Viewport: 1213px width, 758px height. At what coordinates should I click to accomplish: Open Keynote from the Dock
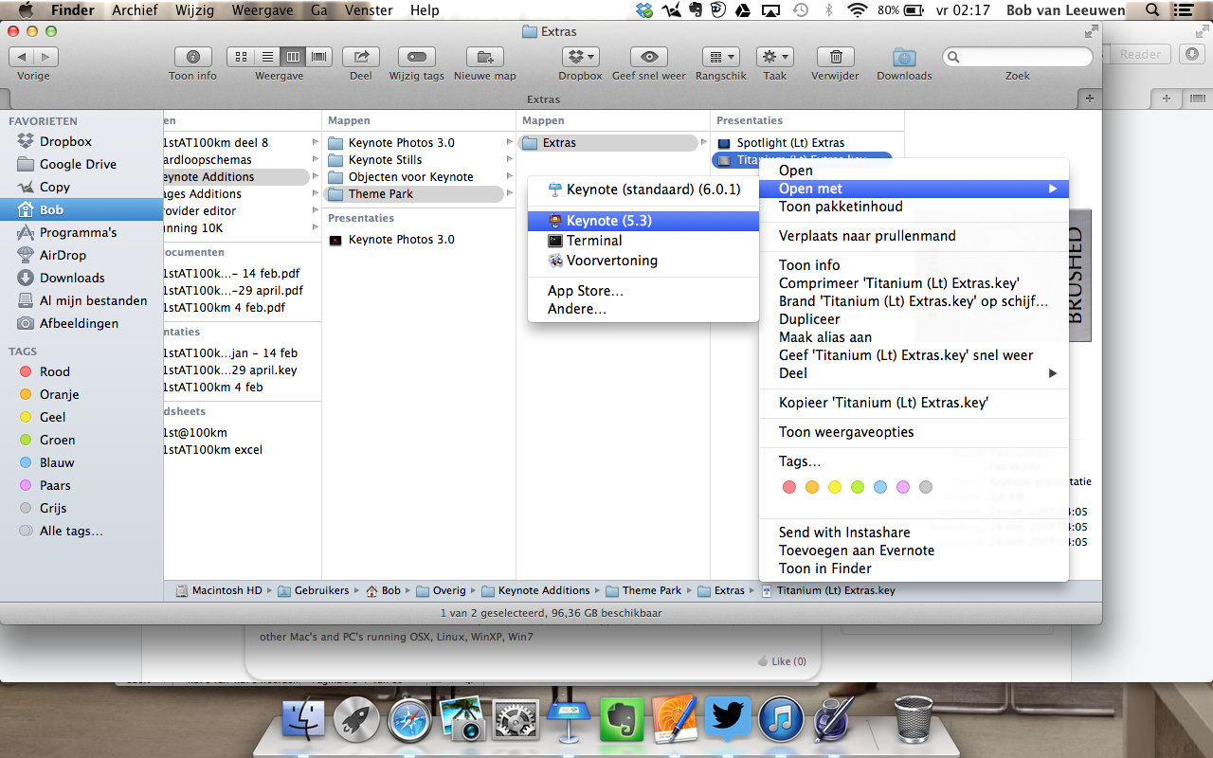569,719
